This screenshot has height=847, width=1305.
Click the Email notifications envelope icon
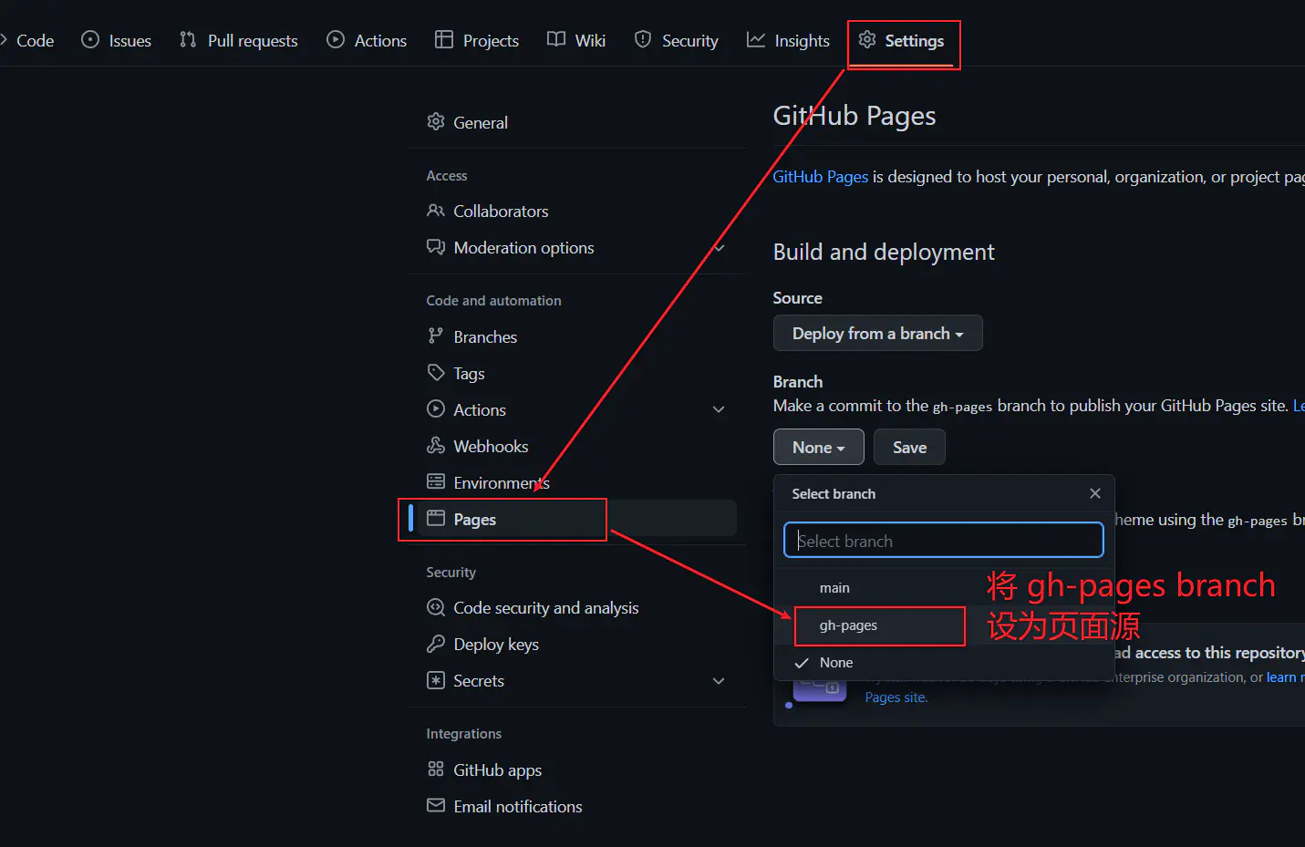(436, 806)
